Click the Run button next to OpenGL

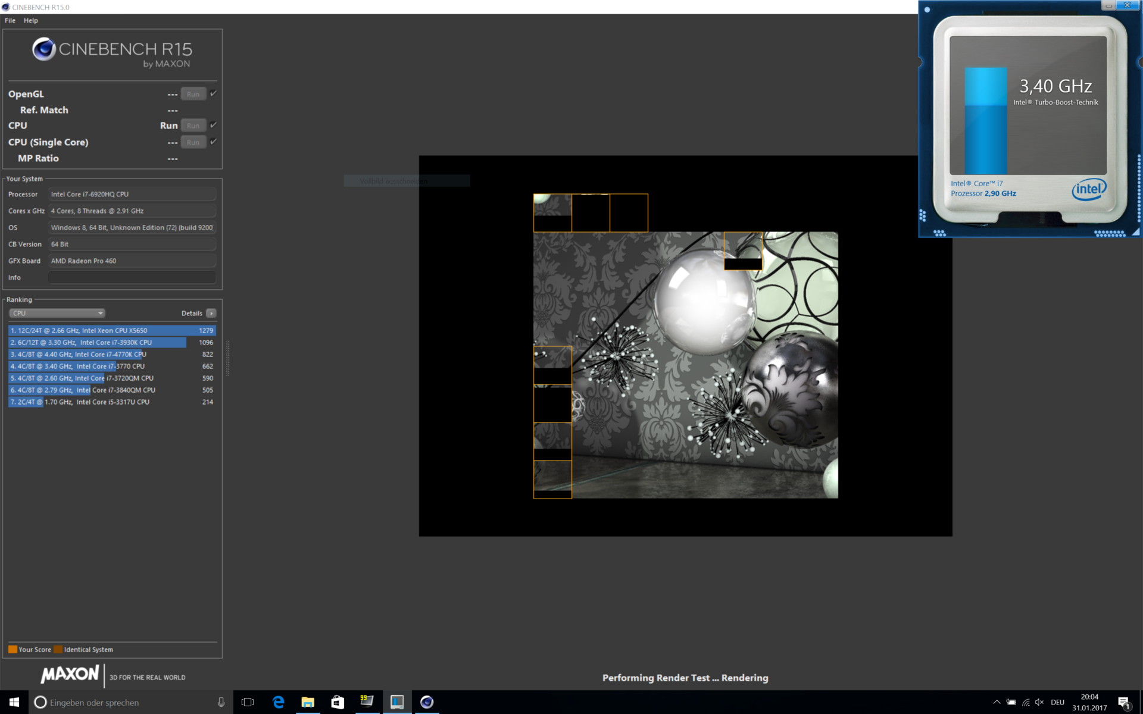point(193,94)
